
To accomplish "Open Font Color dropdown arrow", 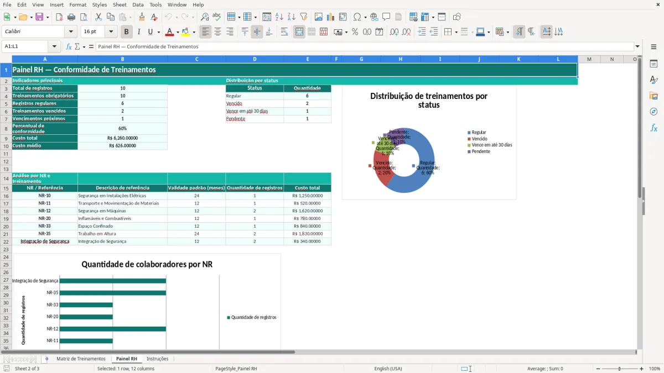I will click(177, 32).
